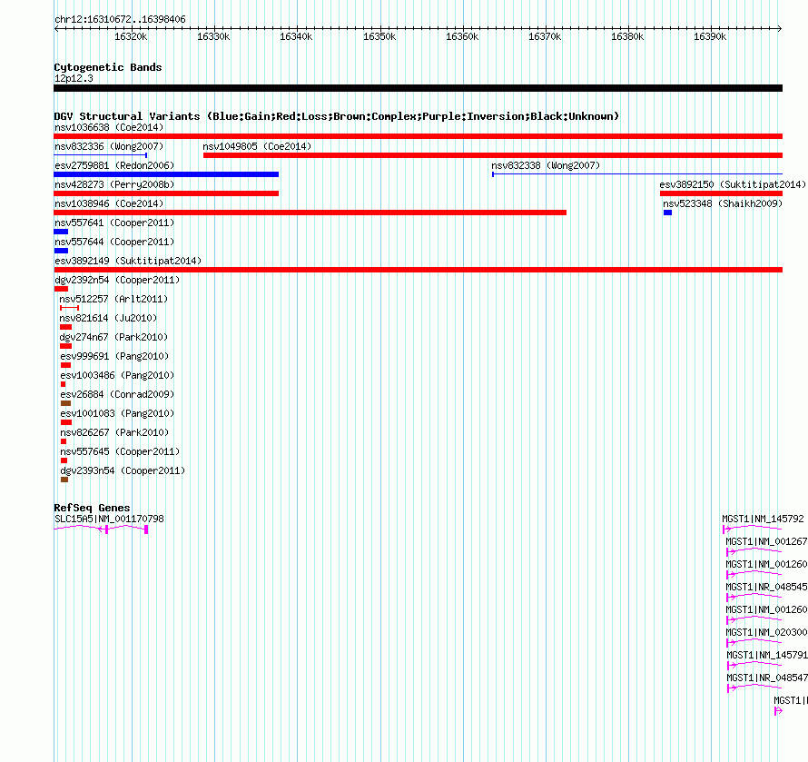This screenshot has height=762, width=808.
Task: Open variant nsv832338 (Wong2007) label
Action: [546, 165]
